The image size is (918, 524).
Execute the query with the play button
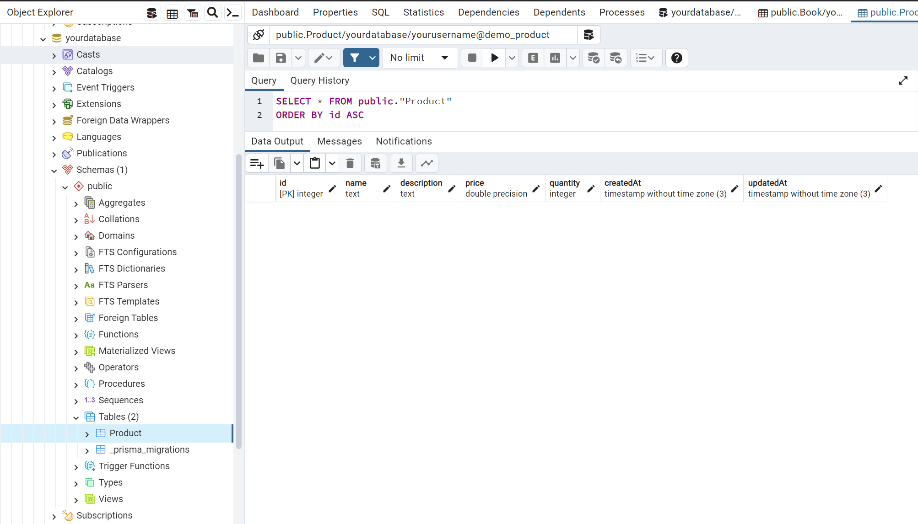click(494, 58)
